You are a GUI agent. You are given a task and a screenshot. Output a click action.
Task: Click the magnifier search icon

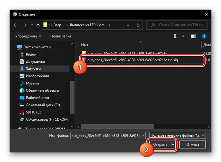point(153,25)
